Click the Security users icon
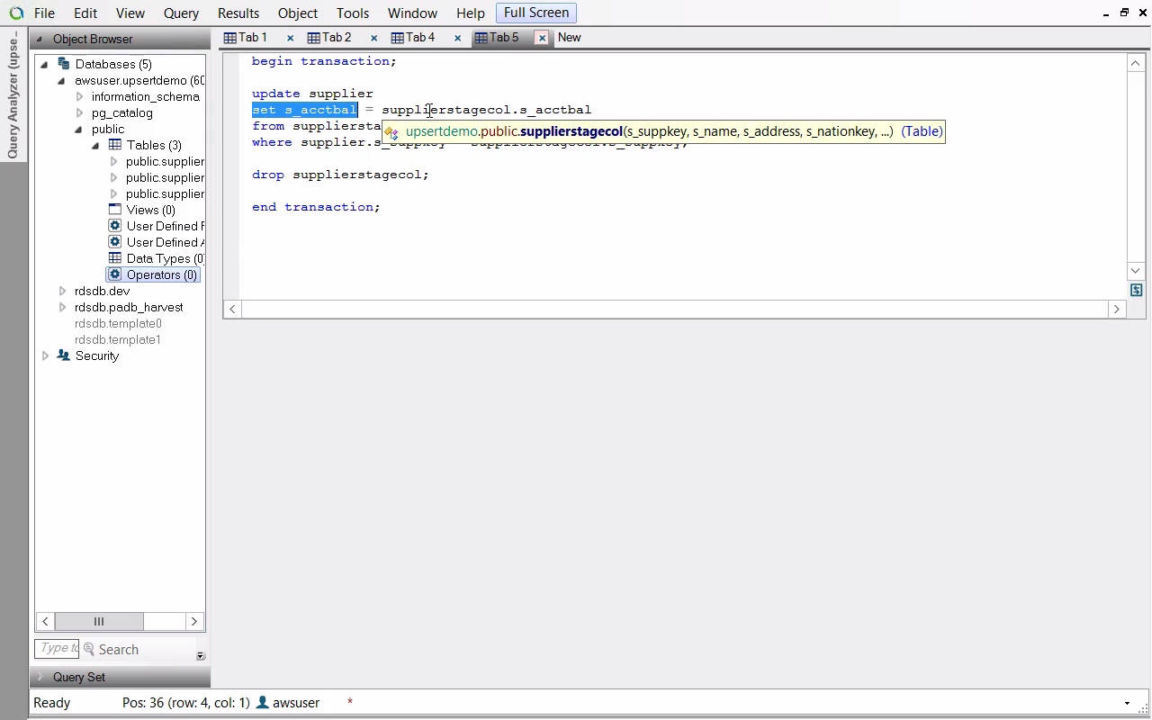Screen dimensions: 1152x720 [x=63, y=355]
